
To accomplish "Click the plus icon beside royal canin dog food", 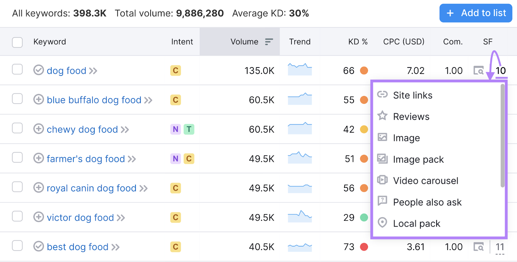I will [x=38, y=188].
